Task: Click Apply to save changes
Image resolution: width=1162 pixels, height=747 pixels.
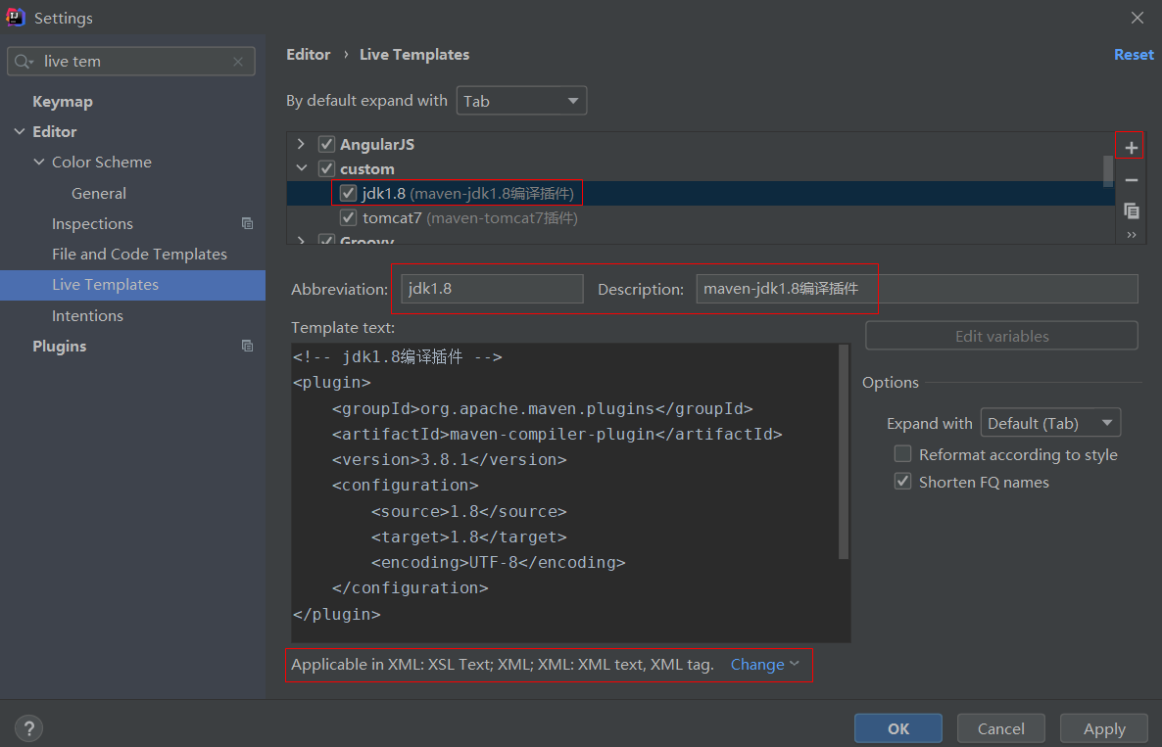Action: [1103, 728]
